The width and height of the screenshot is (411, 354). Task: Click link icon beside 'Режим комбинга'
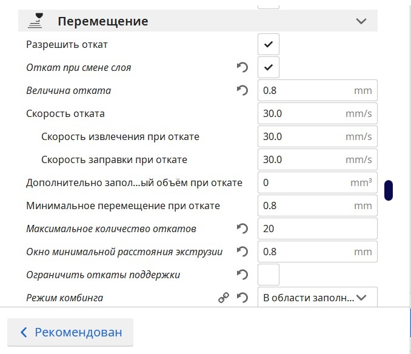tap(223, 298)
